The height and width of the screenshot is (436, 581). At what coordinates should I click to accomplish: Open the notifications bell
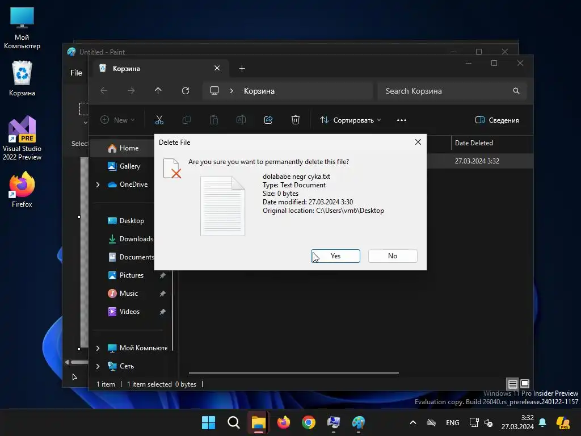(x=542, y=422)
